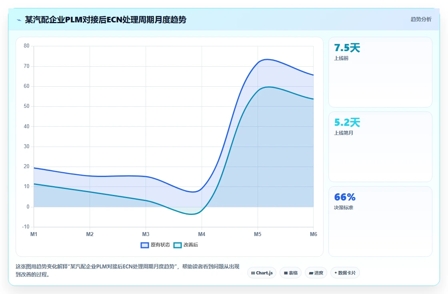Click the 改善后 line dip near M4

coord(192,214)
